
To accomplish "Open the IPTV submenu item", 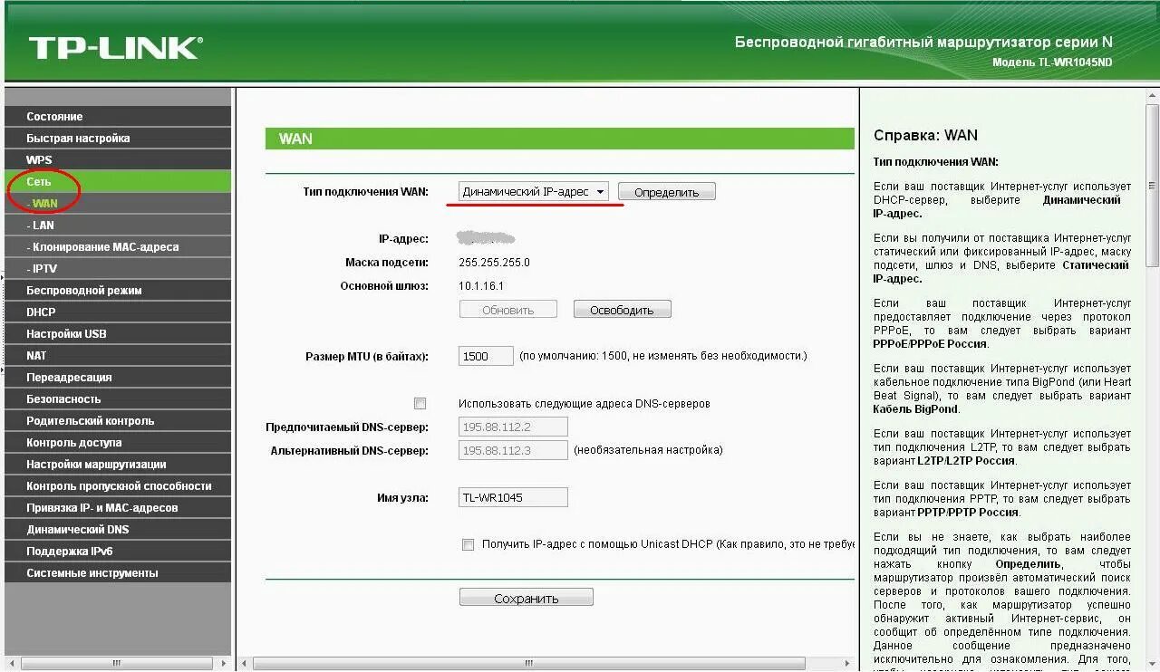I will 118,269.
